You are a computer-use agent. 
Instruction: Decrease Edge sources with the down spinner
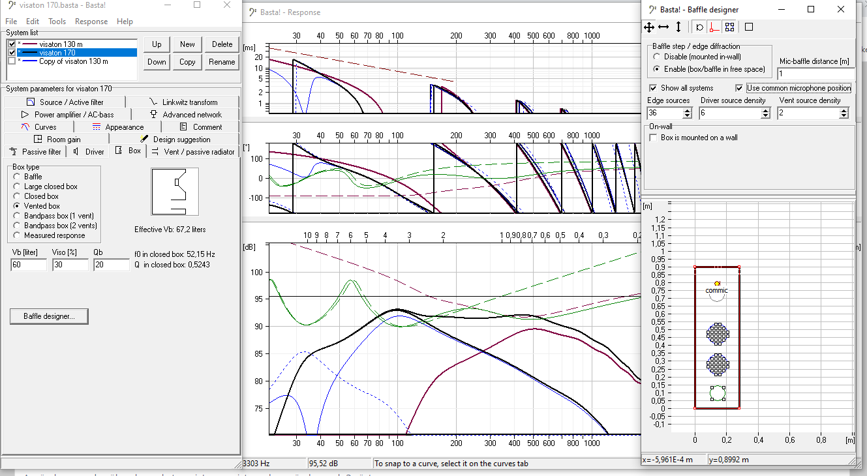point(688,116)
